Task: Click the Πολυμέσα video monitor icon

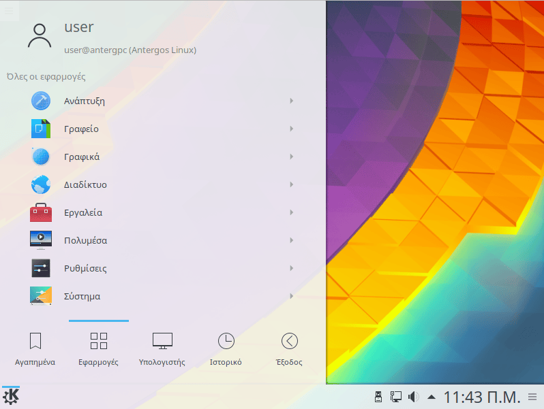Action: pyautogui.click(x=41, y=240)
